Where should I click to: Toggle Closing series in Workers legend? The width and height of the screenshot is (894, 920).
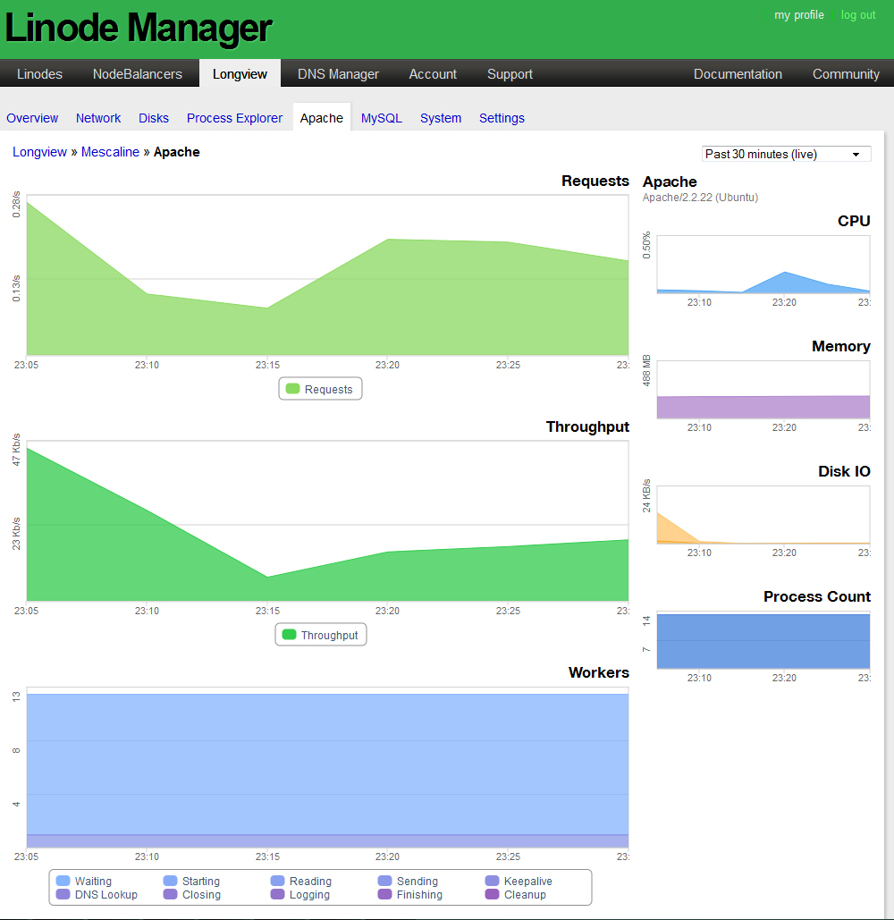click(170, 894)
